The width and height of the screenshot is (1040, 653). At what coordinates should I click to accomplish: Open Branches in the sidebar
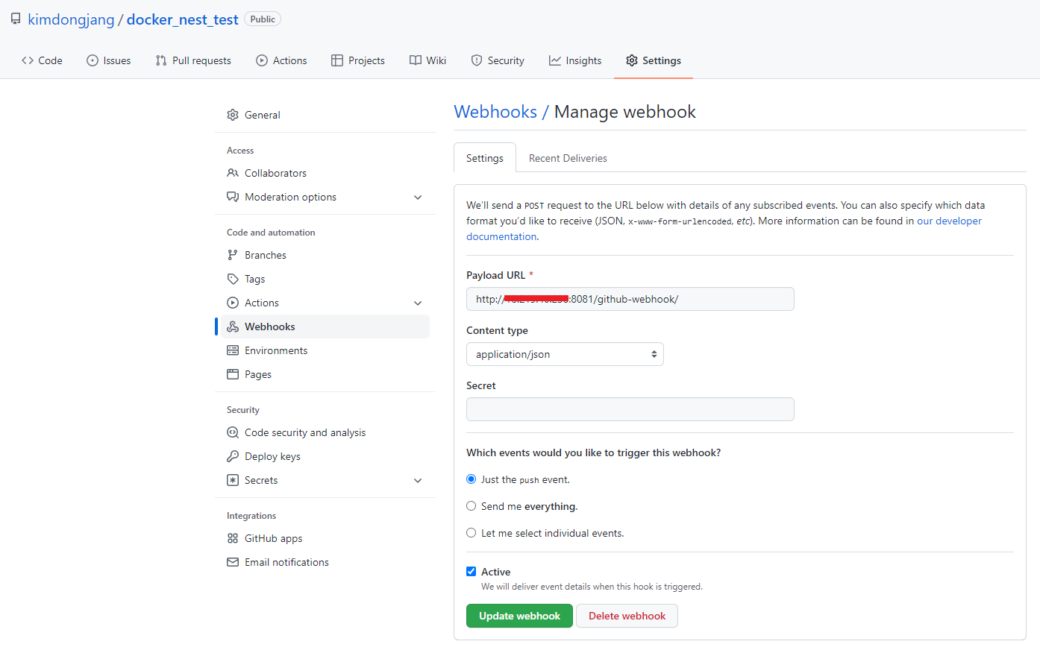pyautogui.click(x=325, y=255)
